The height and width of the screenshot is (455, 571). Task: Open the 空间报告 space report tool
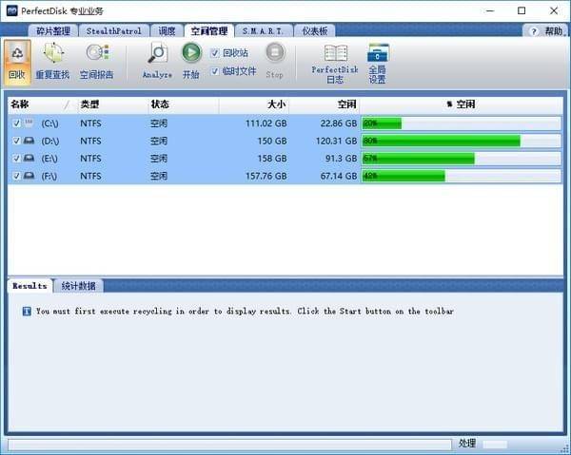(97, 52)
